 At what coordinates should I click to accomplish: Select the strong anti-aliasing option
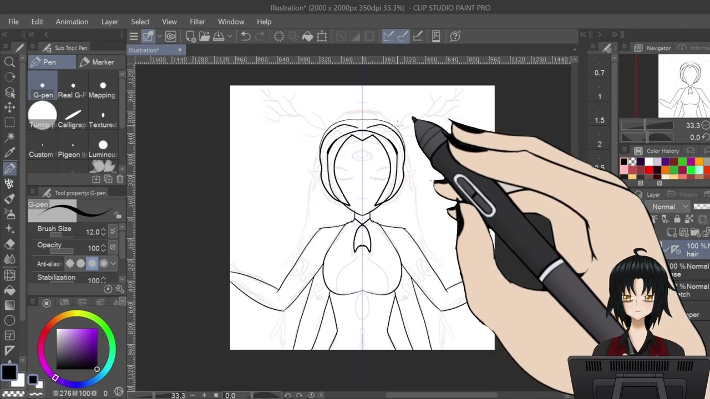coord(103,264)
